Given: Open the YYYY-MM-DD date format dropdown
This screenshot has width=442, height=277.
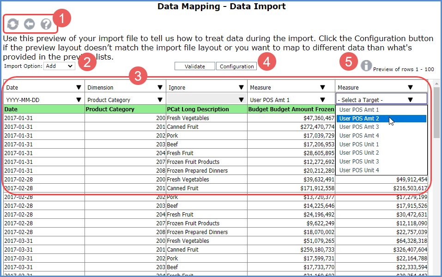Looking at the screenshot, I should (x=44, y=100).
